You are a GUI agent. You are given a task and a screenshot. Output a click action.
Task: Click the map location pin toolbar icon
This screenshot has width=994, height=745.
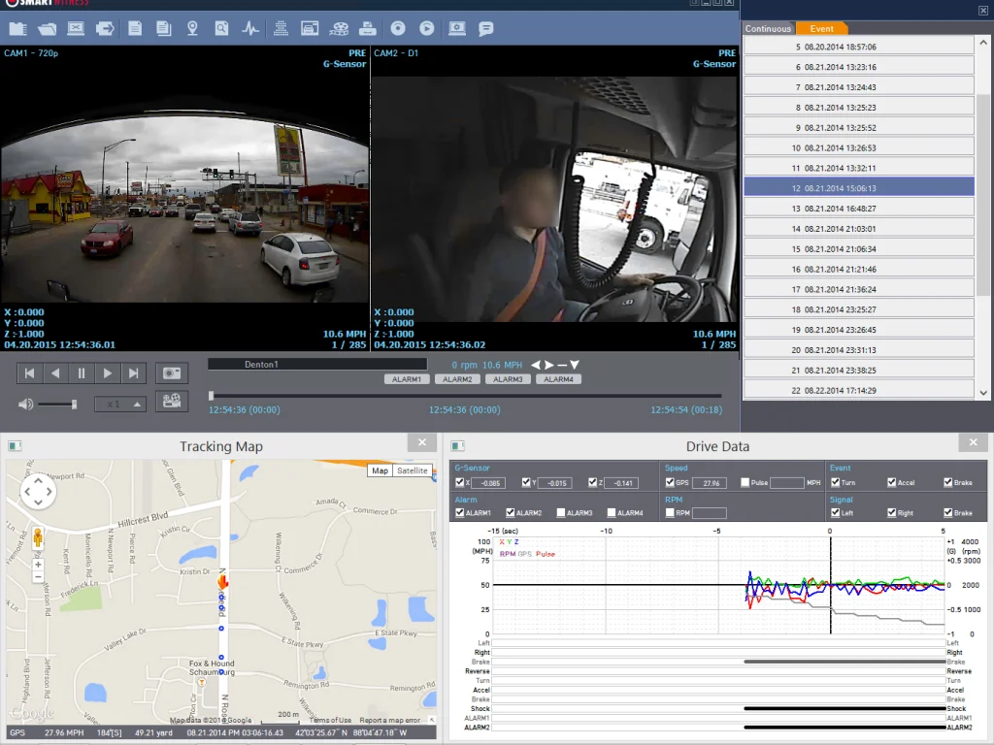(192, 28)
